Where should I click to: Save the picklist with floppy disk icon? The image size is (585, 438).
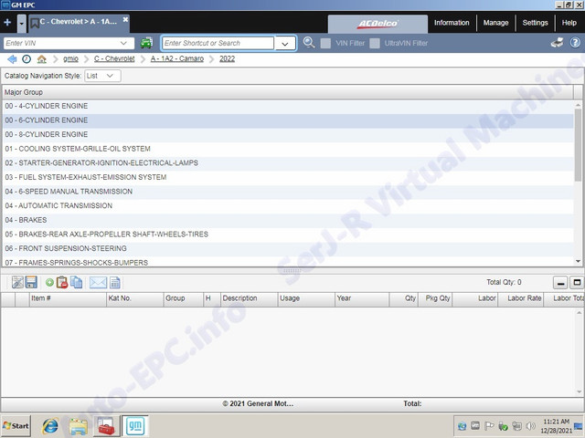pyautogui.click(x=31, y=282)
